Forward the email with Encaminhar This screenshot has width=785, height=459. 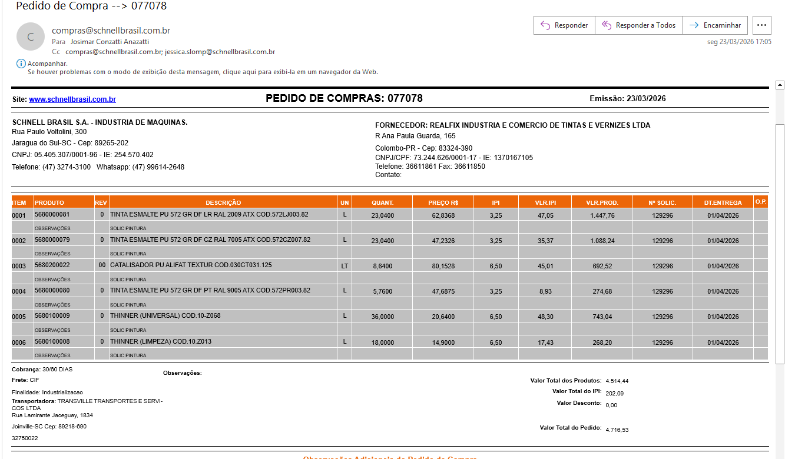(716, 25)
